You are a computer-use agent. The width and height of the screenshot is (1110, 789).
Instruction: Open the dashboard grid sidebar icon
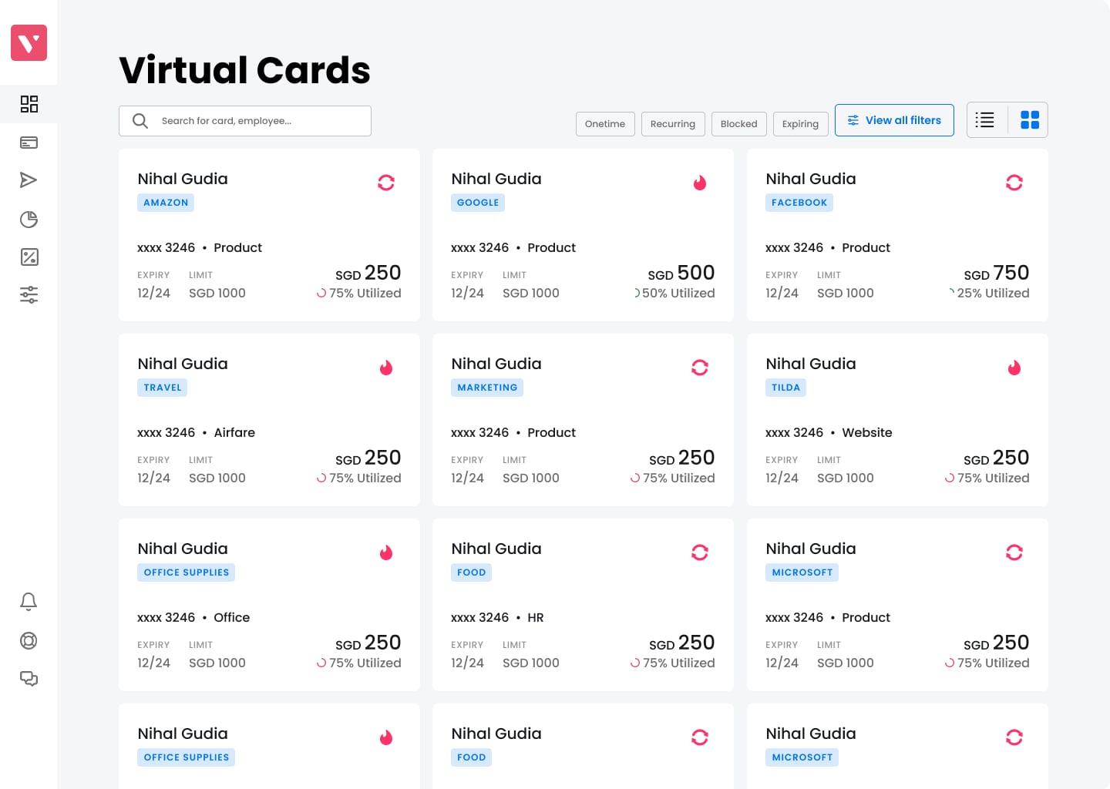point(29,104)
